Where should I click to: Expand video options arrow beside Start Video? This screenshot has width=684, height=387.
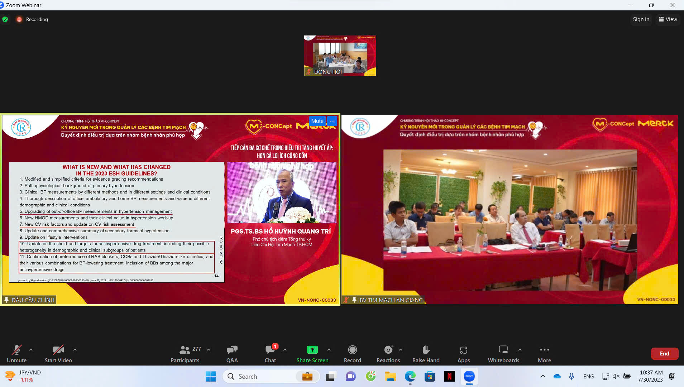pos(75,349)
